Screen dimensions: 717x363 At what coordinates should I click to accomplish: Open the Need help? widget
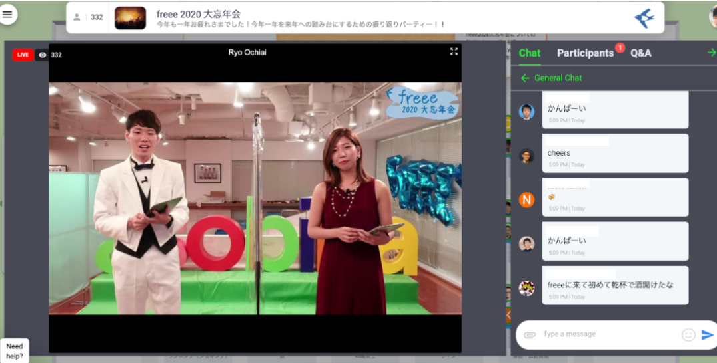tap(15, 351)
